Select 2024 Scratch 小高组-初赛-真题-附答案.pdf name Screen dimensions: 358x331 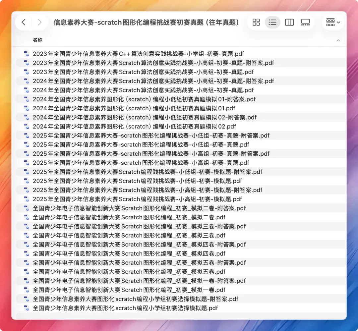153,81
